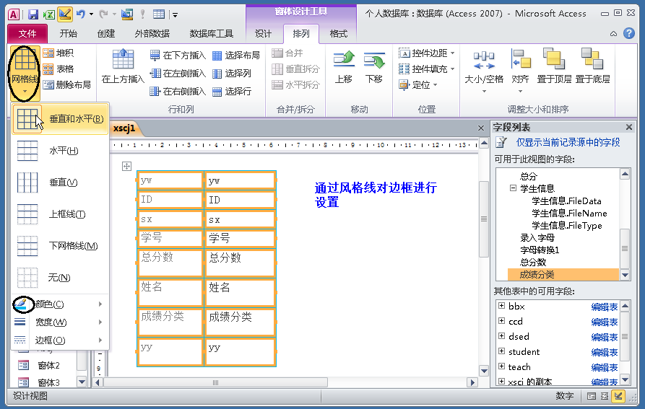Open Size/Space (大小/空格) menu

pyautogui.click(x=484, y=71)
